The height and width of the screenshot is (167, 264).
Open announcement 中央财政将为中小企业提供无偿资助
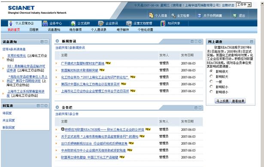pos(94,150)
